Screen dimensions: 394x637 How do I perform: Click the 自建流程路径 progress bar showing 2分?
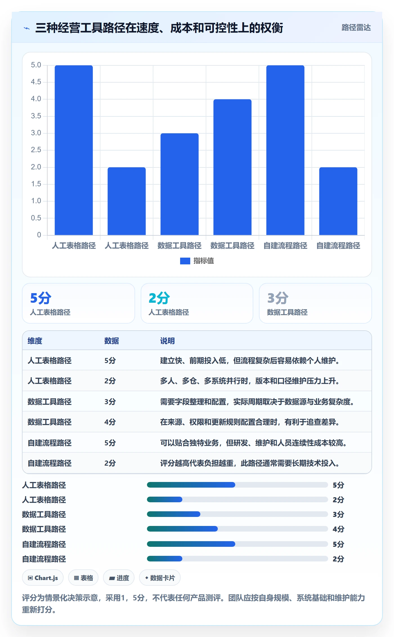[238, 559]
